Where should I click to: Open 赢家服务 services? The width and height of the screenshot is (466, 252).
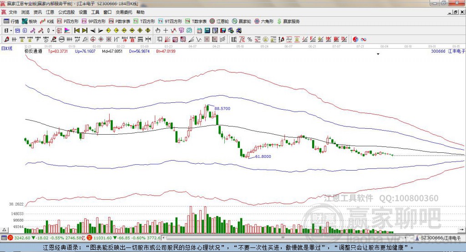(288, 21)
